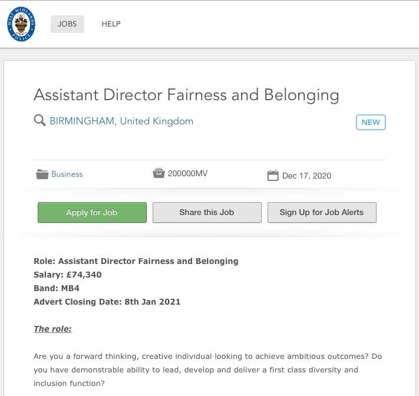Click the Band: MB4 text
This screenshot has height=396, width=419.
(x=57, y=288)
